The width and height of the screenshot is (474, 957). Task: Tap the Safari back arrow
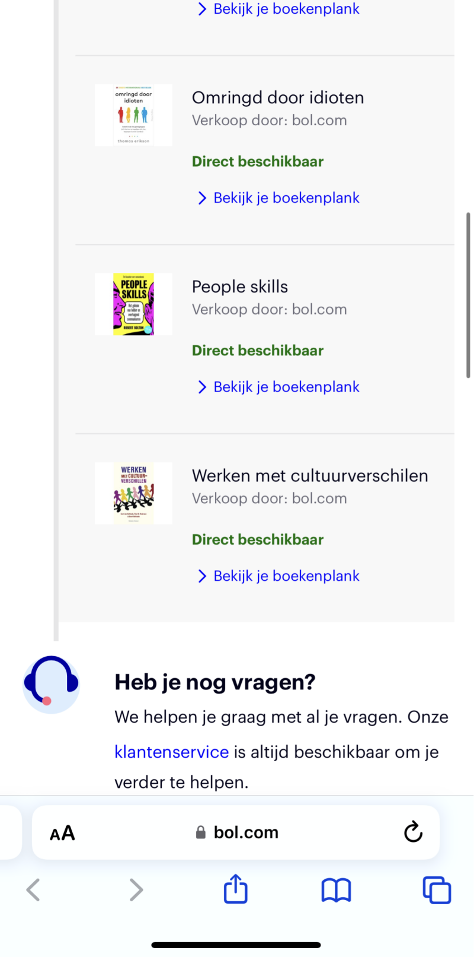34,890
